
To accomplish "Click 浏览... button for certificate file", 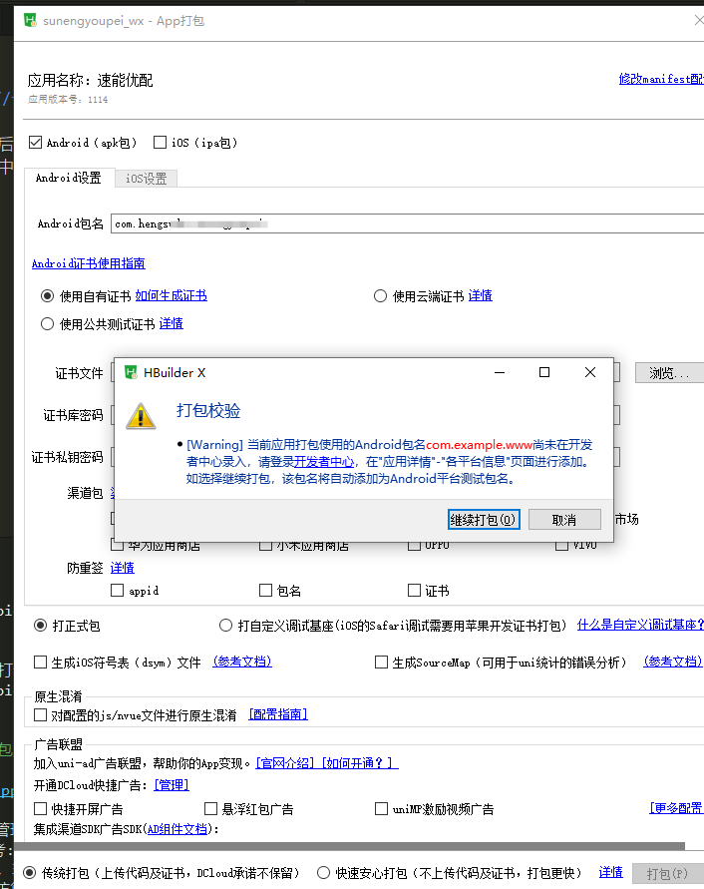I will pyautogui.click(x=669, y=373).
